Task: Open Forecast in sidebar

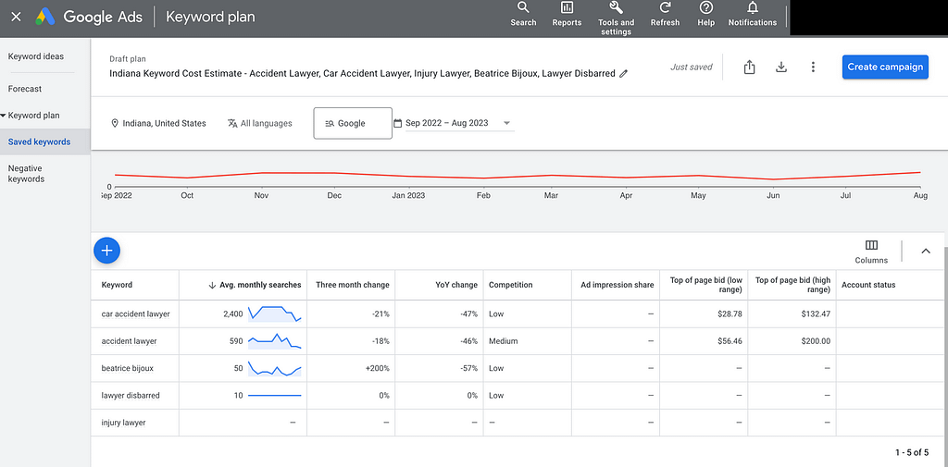Action: 25,89
